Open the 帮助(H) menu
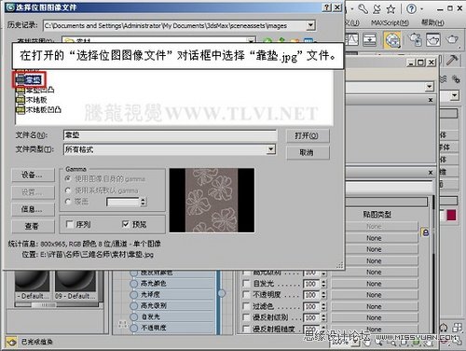 (x=432, y=22)
